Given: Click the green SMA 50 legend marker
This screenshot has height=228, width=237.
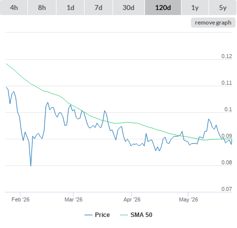Looking at the screenshot, I should coord(124,215).
